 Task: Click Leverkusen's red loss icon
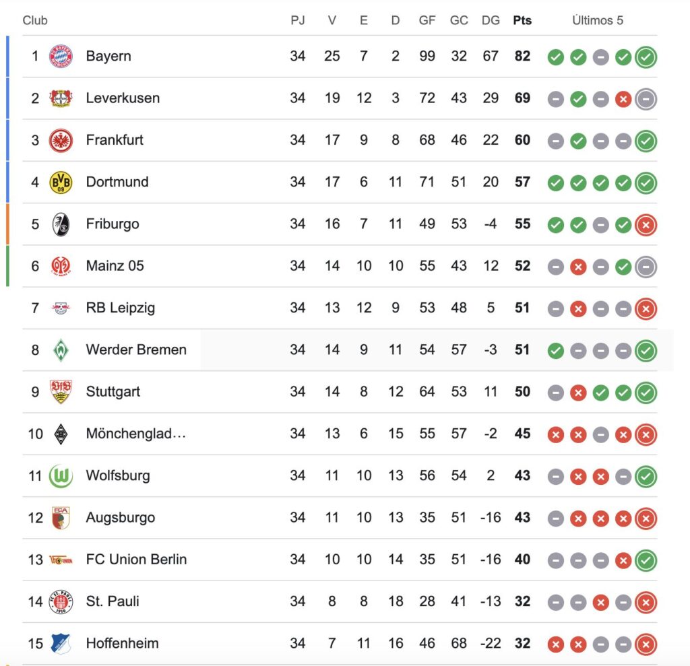coord(623,100)
